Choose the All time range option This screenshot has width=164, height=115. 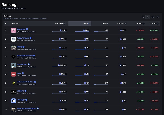(158, 17)
